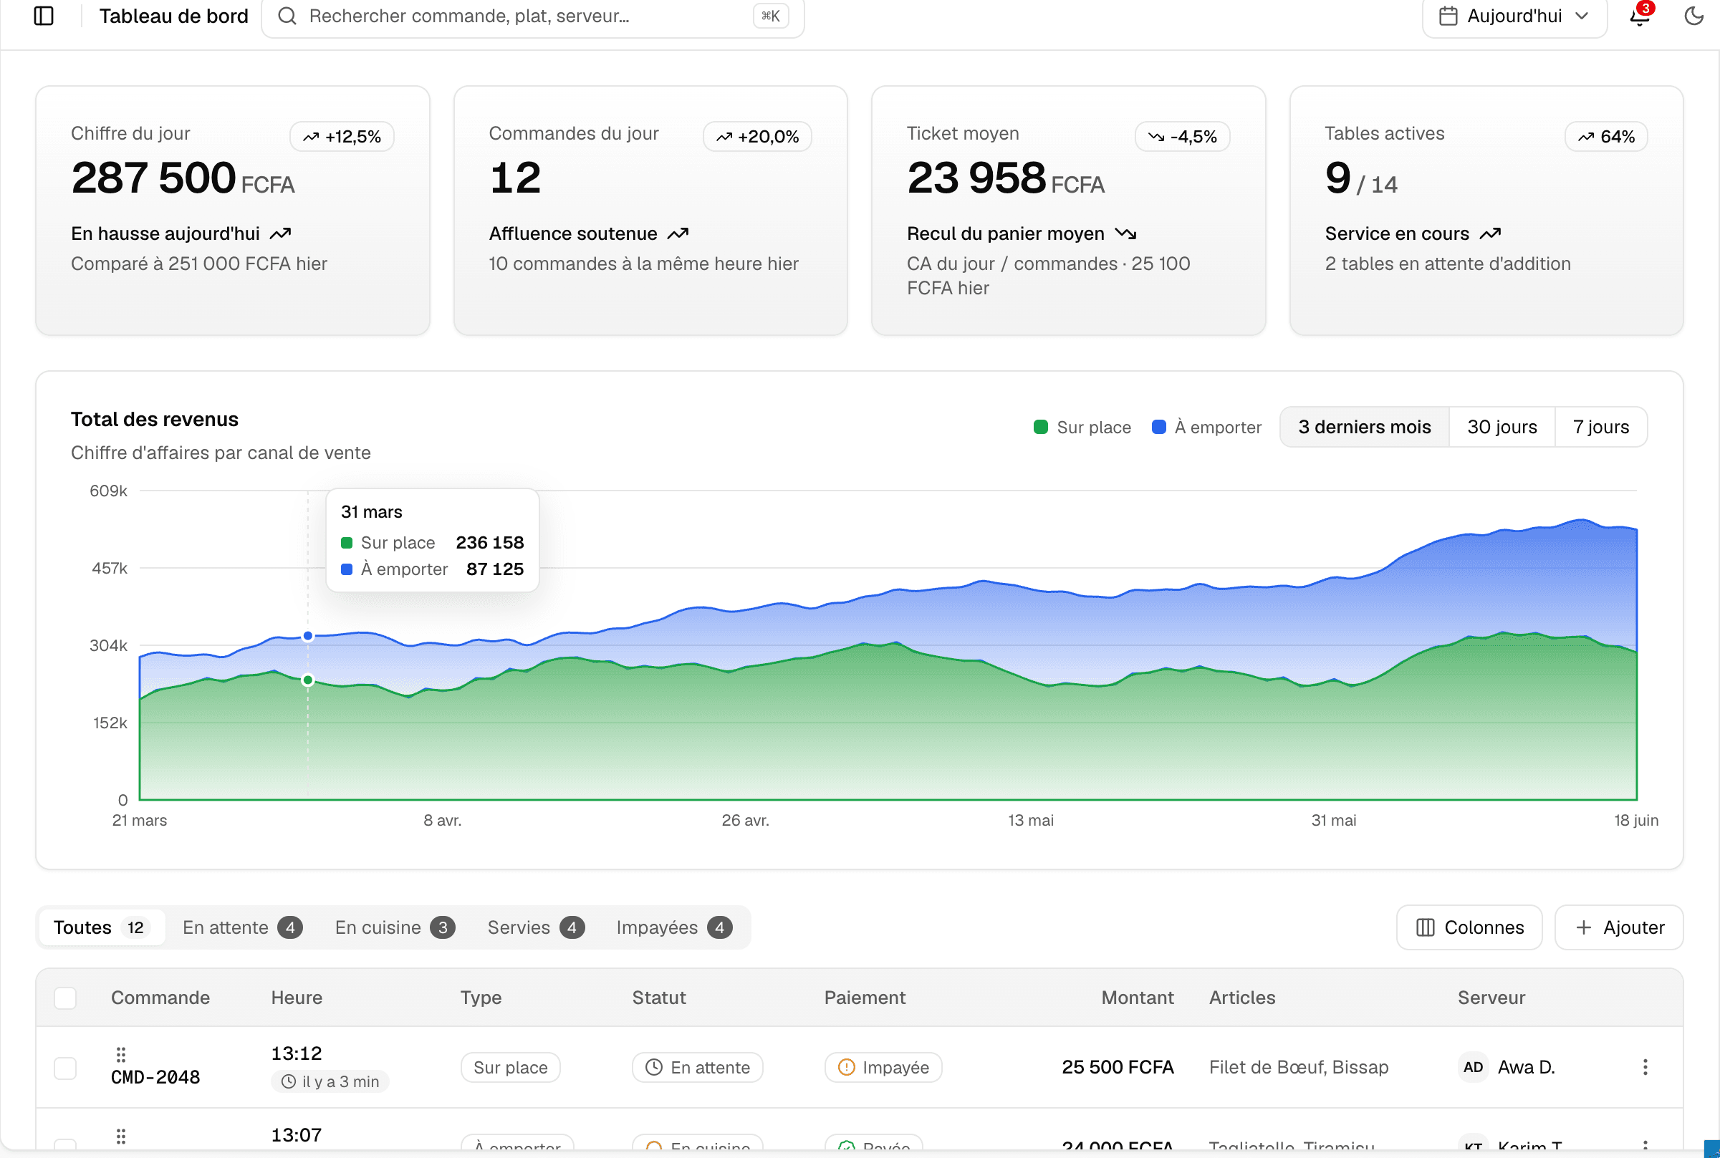Expand the Aujourd'hui date dropdown
The height and width of the screenshot is (1158, 1720).
pyautogui.click(x=1514, y=16)
